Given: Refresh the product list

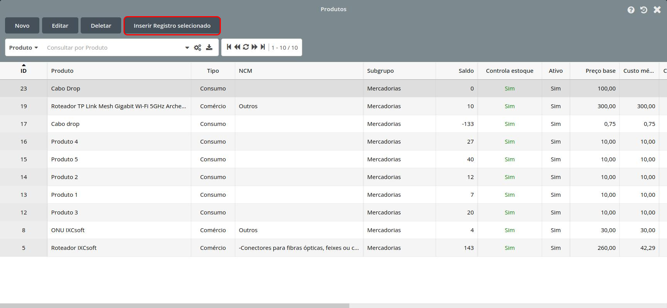Looking at the screenshot, I should coord(246,47).
